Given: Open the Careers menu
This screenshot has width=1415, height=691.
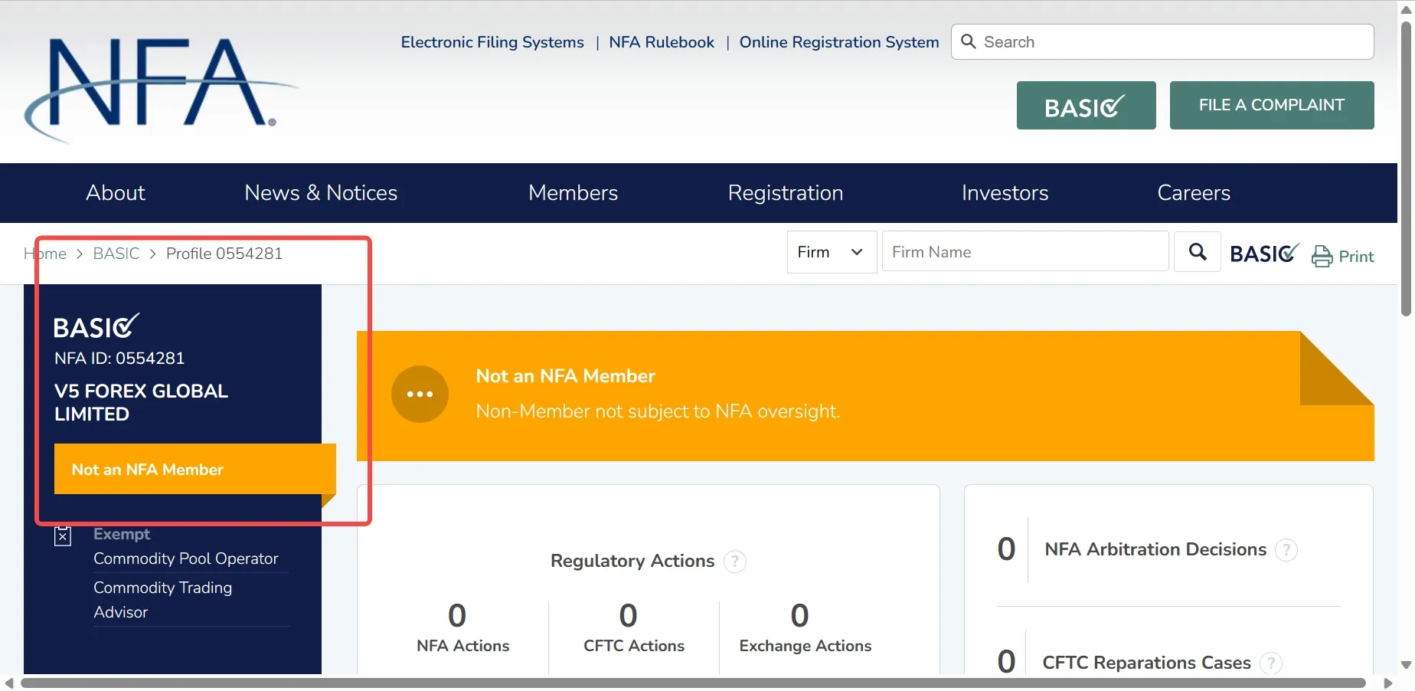Looking at the screenshot, I should [x=1194, y=193].
